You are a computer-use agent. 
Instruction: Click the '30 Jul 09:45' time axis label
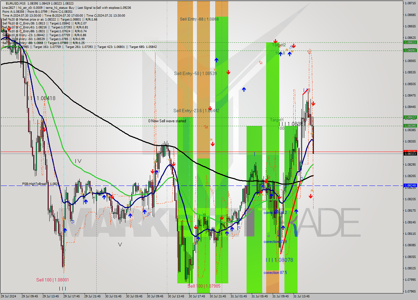155,296
